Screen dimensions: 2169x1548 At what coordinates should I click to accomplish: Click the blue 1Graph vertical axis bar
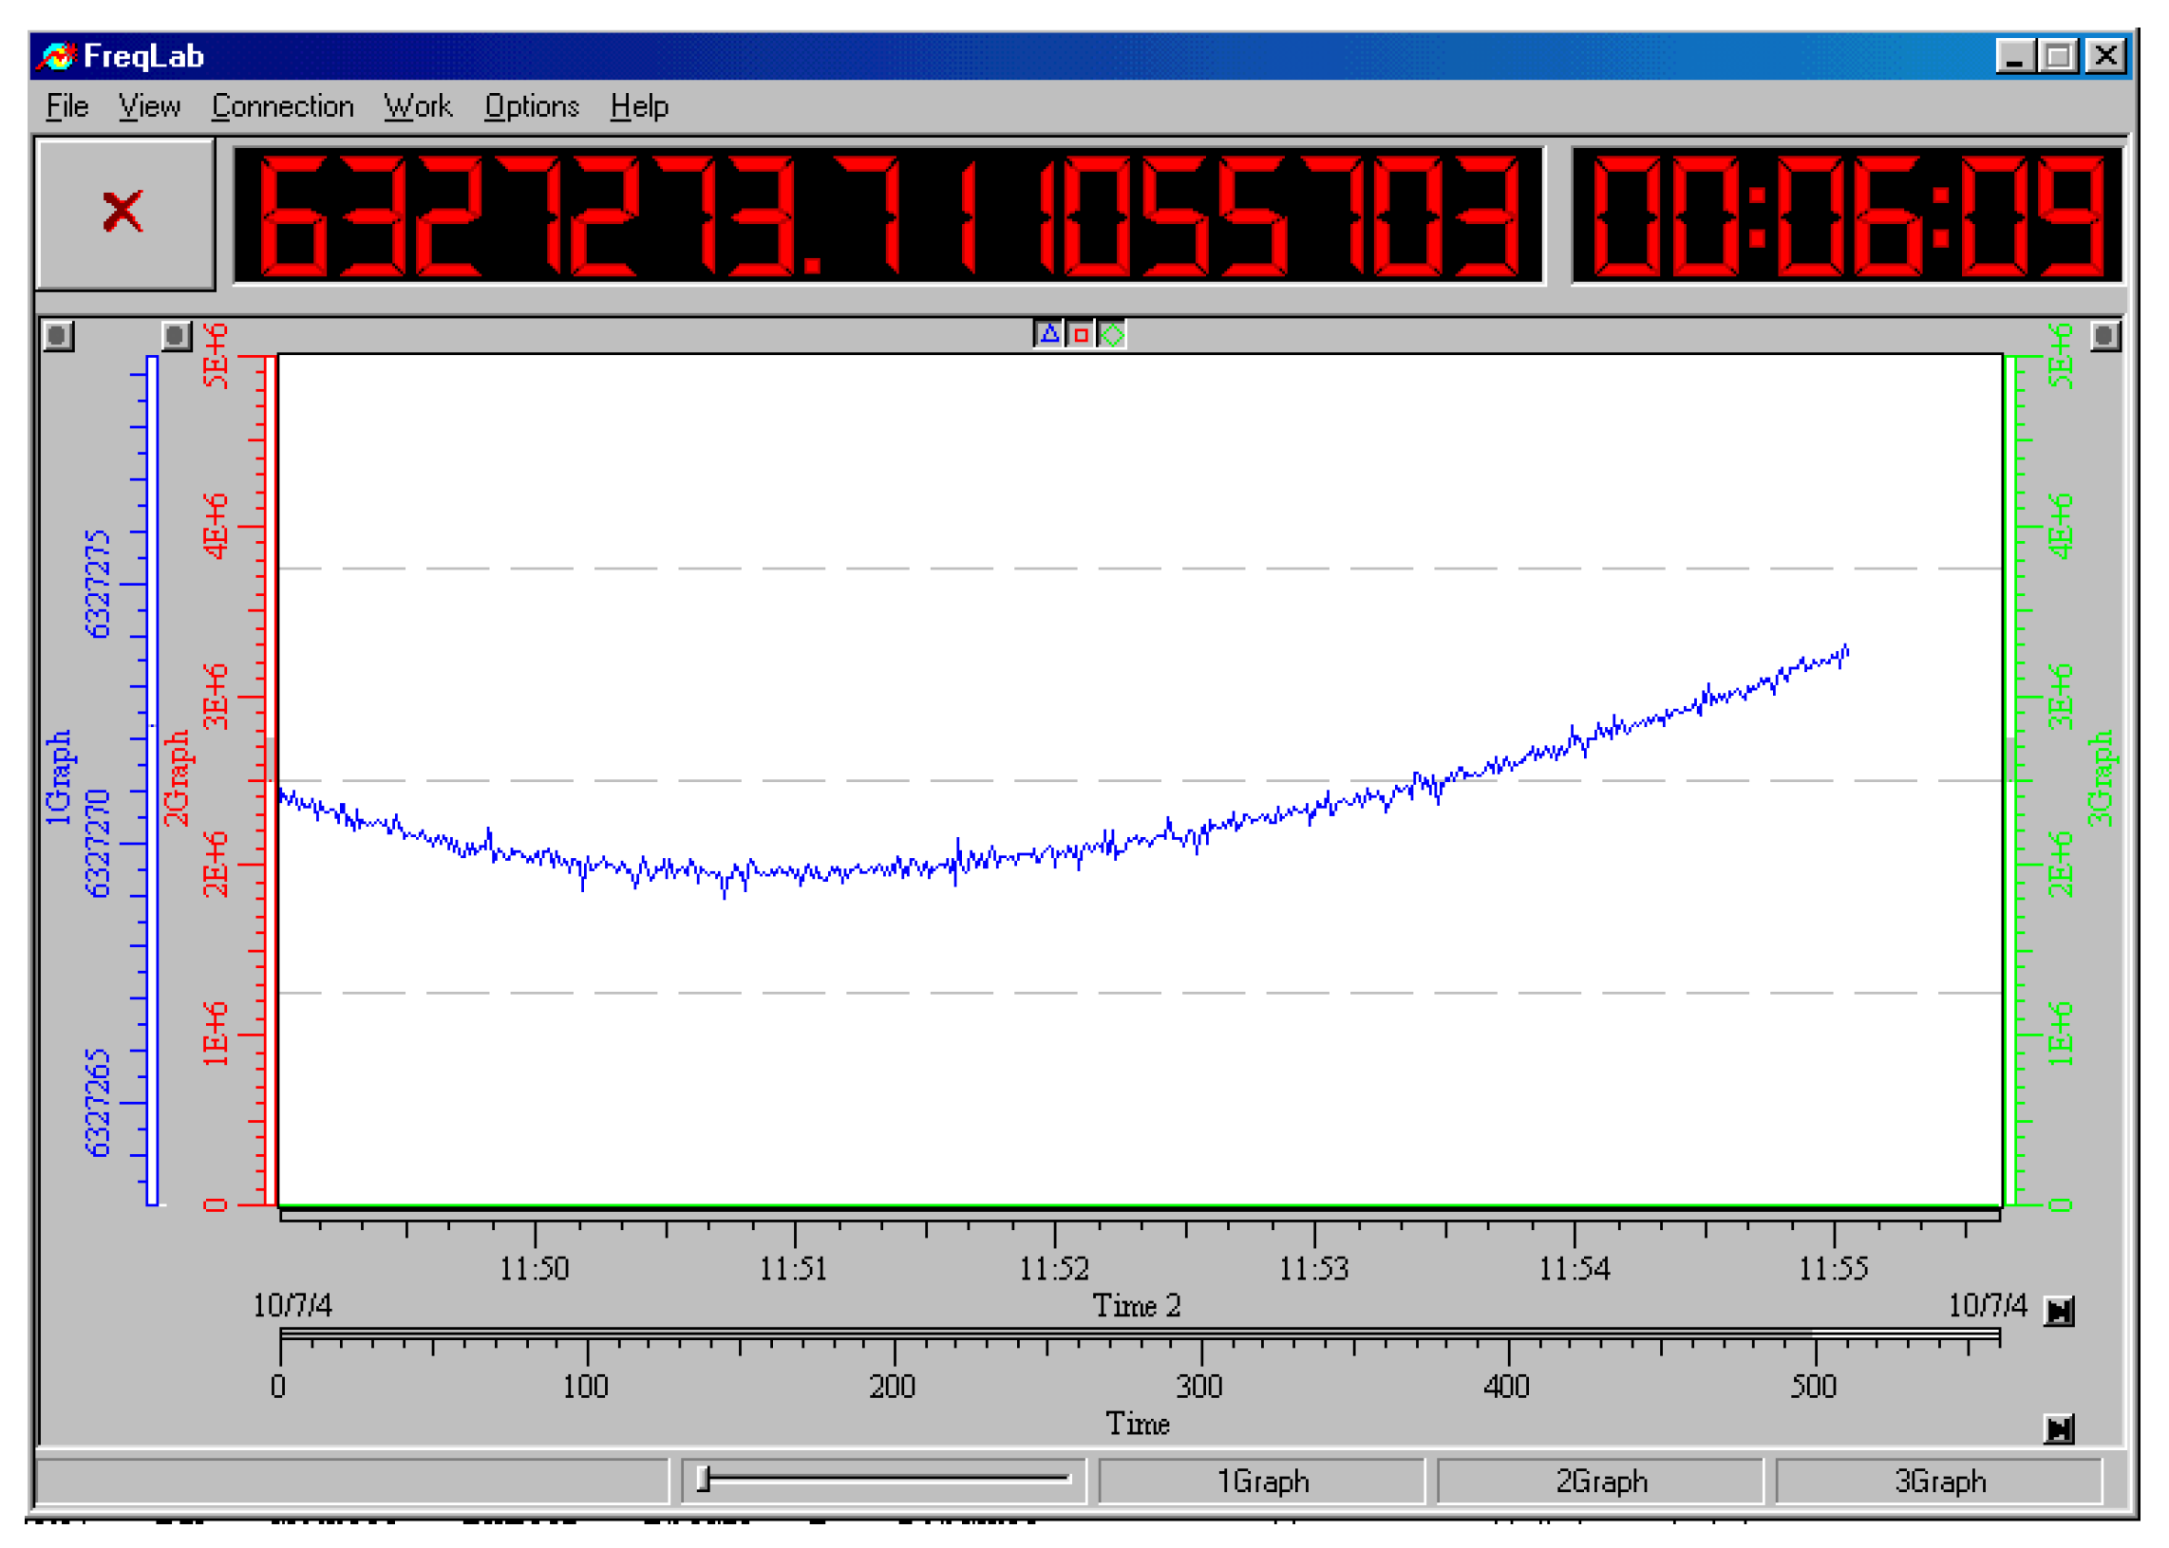point(152,780)
